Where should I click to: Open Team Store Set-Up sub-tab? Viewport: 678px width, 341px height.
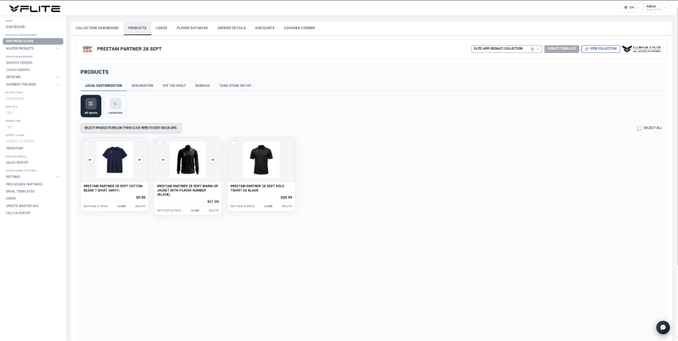[x=235, y=85]
